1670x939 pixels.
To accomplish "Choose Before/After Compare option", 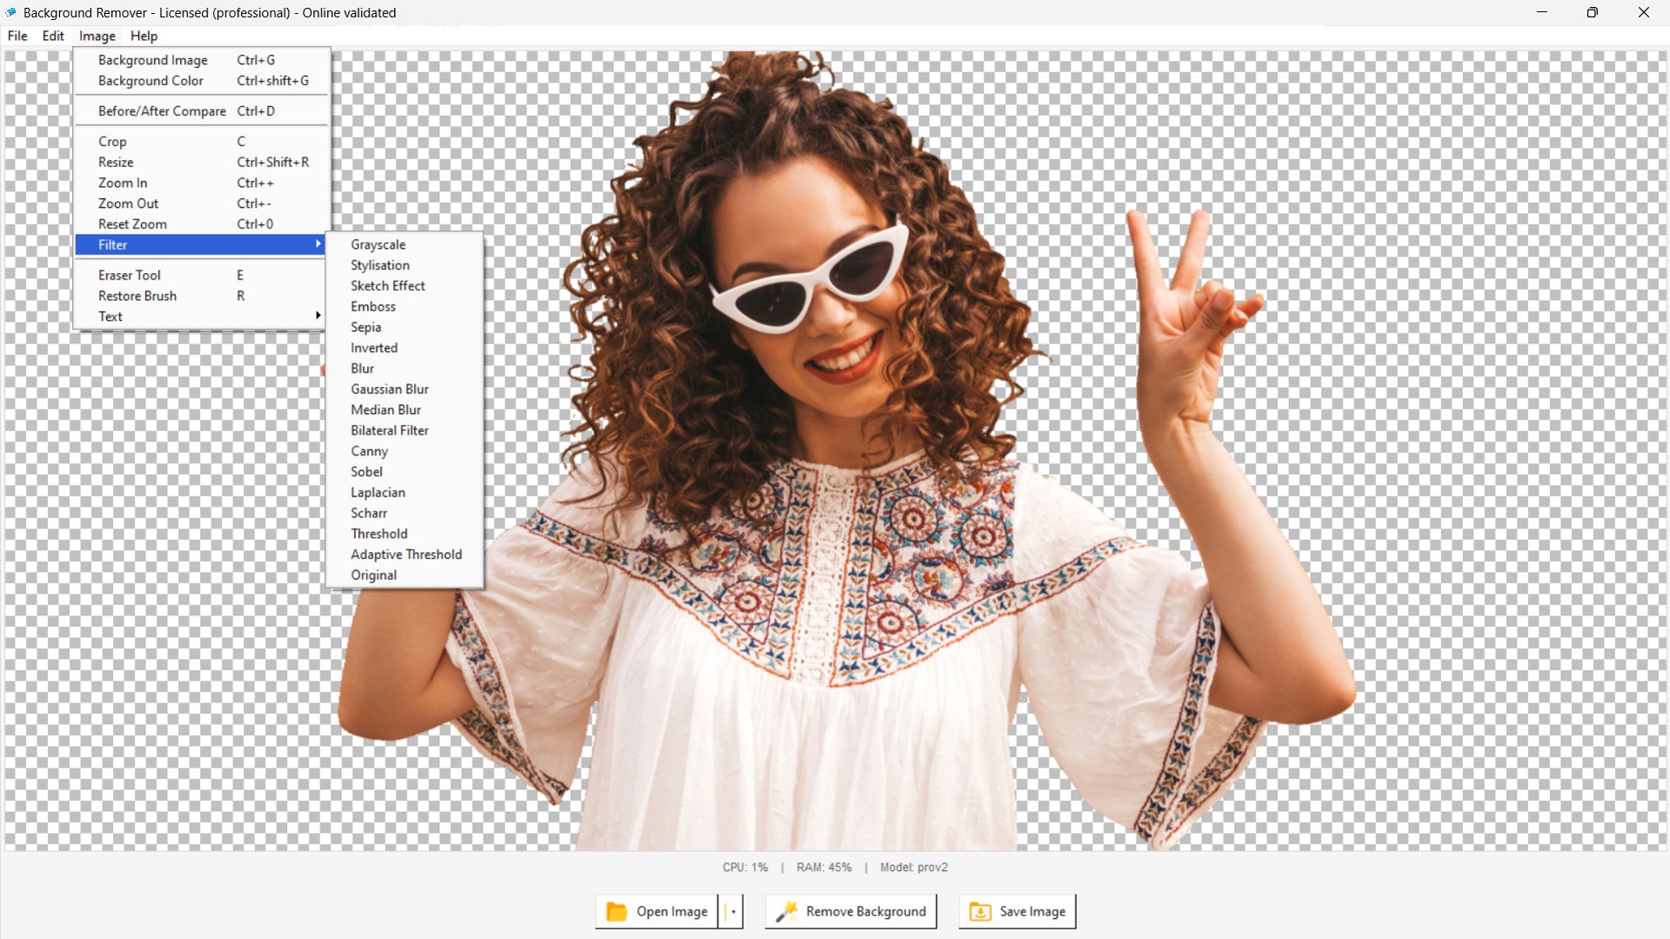I will pyautogui.click(x=162, y=111).
